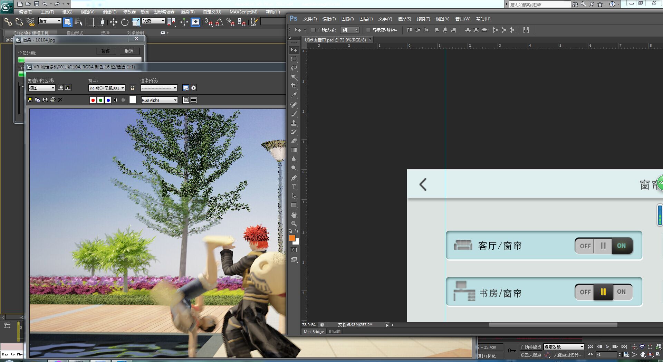Open the 全部 selection filter dropdown
Image resolution: width=663 pixels, height=362 pixels.
[50, 21]
